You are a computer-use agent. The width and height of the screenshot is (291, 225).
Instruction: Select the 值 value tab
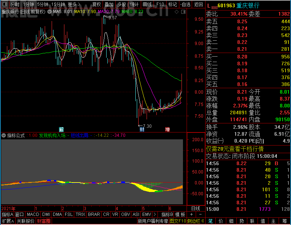pos(263,221)
